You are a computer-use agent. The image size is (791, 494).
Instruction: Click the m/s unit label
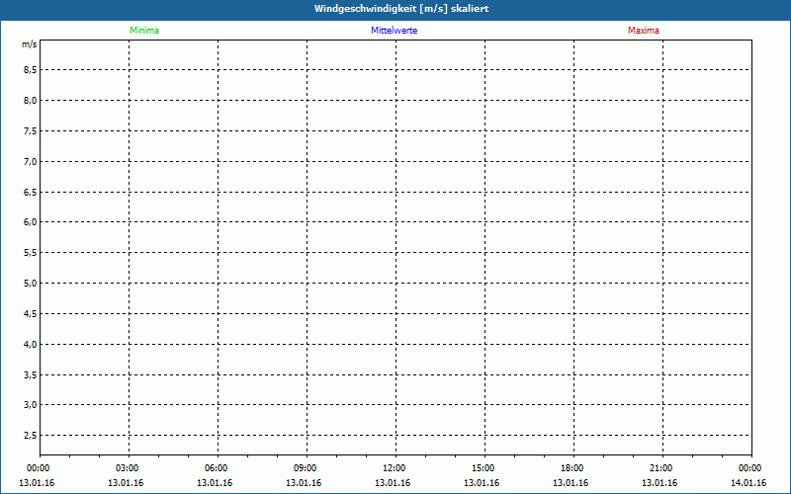[30, 44]
